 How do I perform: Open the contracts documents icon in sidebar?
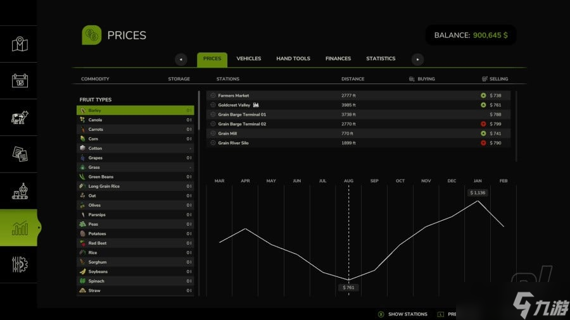pos(20,154)
